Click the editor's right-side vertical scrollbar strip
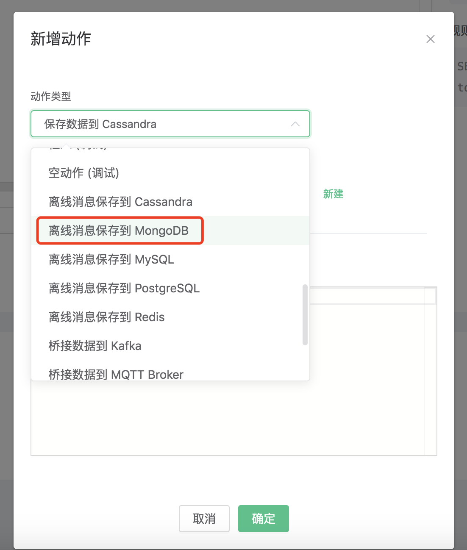The height and width of the screenshot is (550, 467). coord(431,381)
